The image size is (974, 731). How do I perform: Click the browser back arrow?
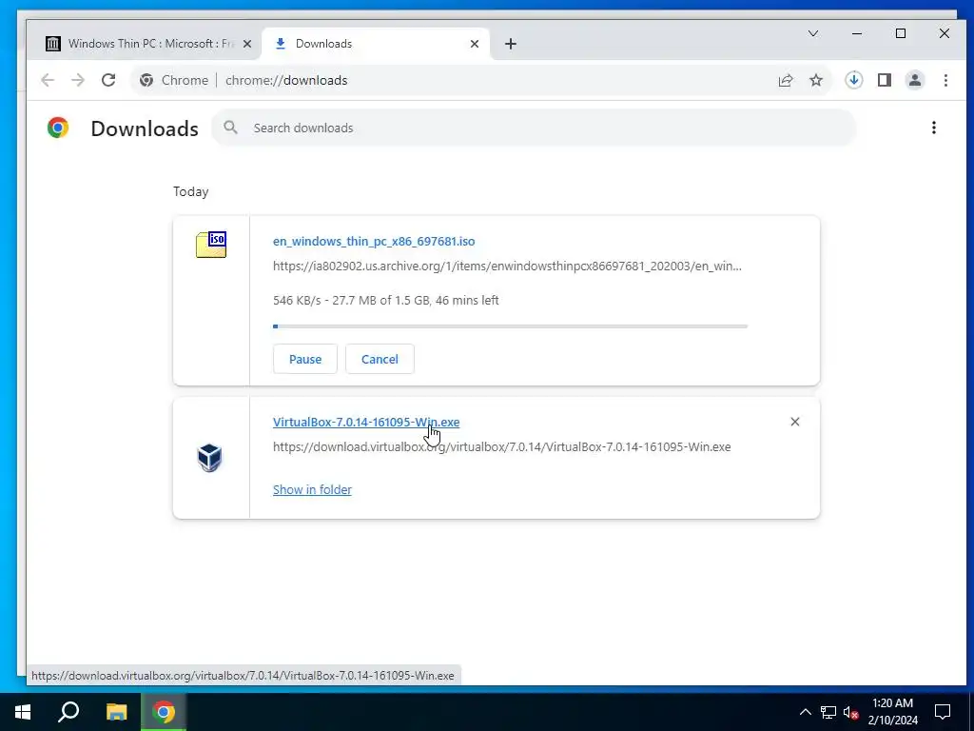pyautogui.click(x=48, y=80)
